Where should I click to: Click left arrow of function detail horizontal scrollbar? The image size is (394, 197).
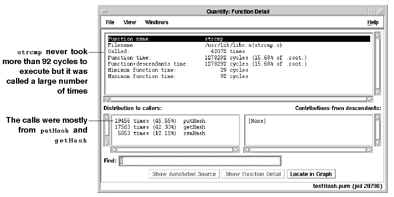pyautogui.click(x=107, y=99)
